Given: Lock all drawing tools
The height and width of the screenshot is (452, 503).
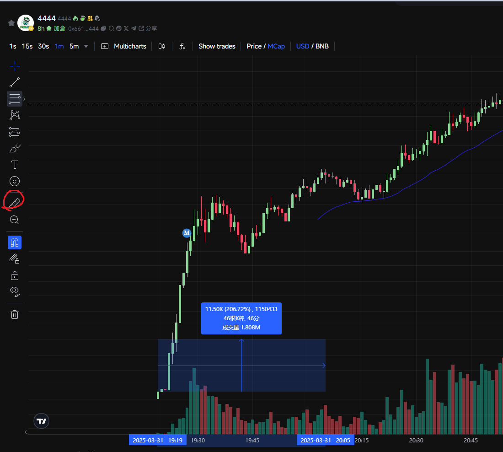Looking at the screenshot, I should click(x=15, y=275).
